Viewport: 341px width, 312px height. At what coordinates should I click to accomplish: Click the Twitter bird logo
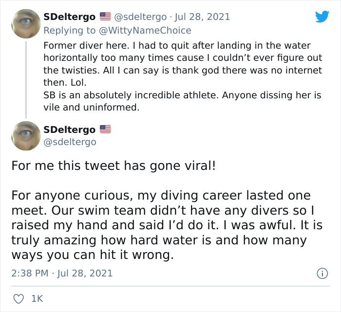322,17
